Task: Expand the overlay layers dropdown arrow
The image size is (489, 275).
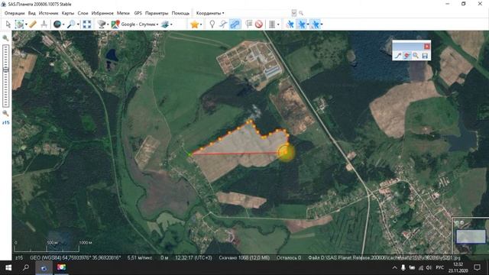Action: click(171, 24)
